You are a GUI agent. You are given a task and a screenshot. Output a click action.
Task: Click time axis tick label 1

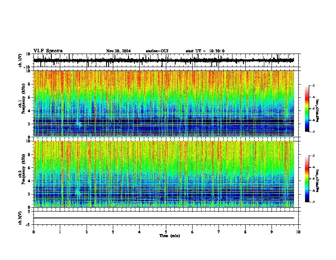click(60, 232)
